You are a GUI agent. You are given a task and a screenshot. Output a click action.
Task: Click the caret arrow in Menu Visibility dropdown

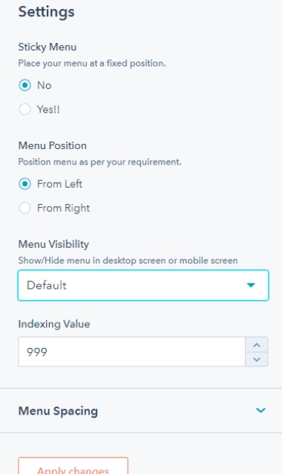point(251,285)
